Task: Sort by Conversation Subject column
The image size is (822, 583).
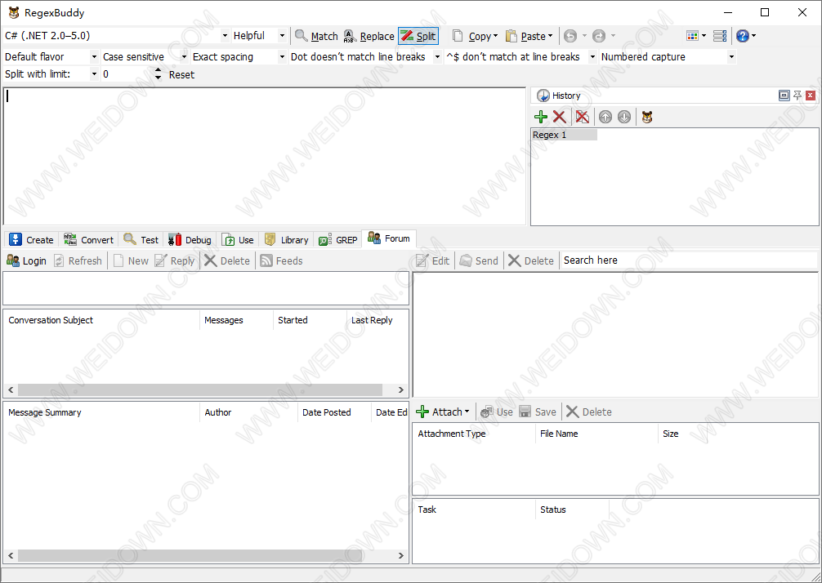Action: pos(101,320)
